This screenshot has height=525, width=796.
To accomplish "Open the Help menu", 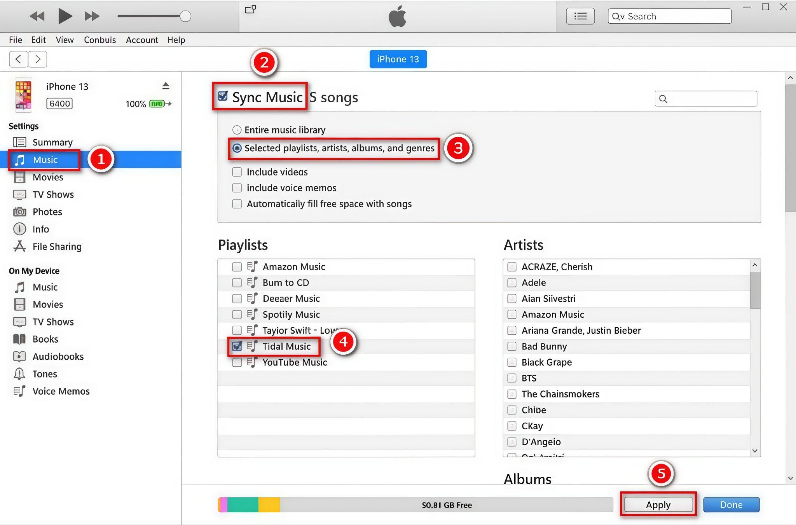I will coord(176,40).
